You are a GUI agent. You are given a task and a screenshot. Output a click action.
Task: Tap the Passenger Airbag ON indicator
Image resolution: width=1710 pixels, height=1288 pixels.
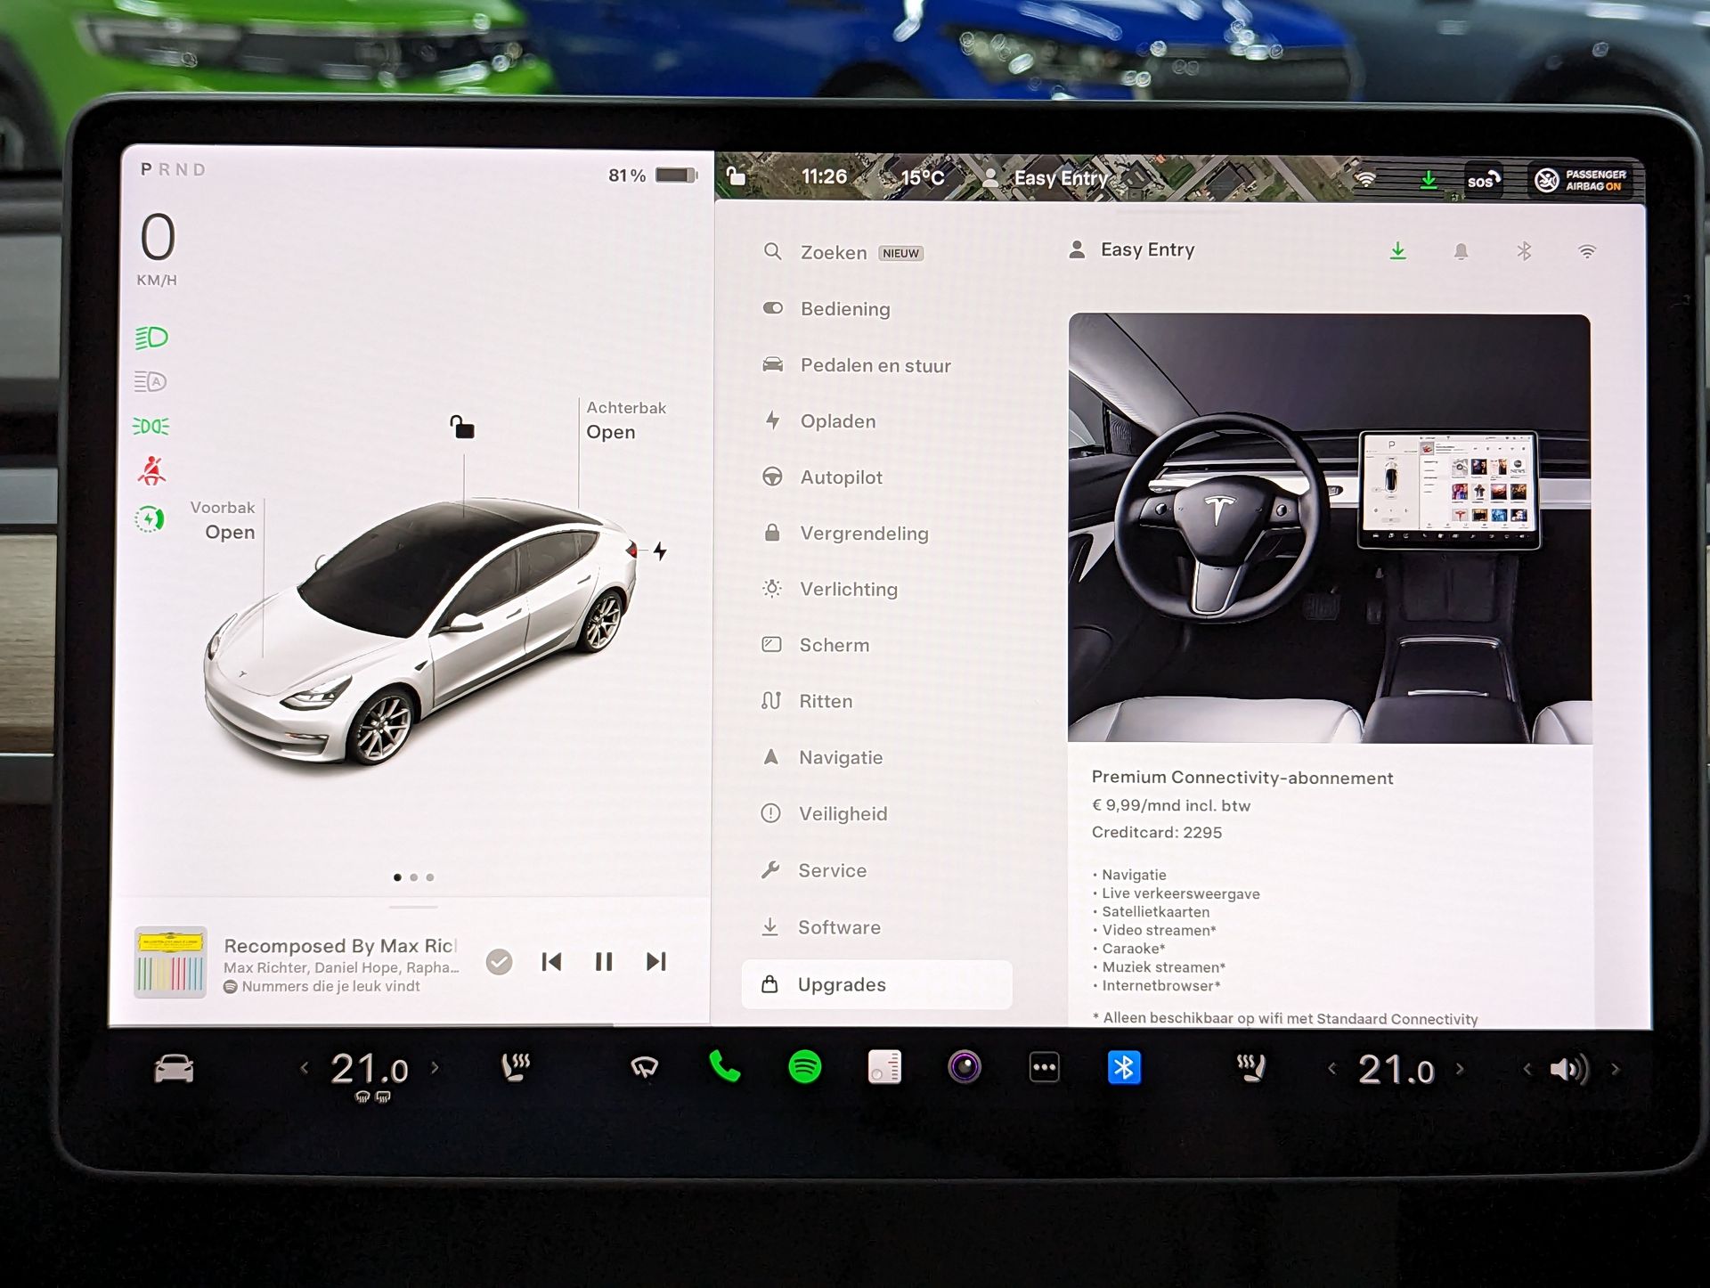point(1581,181)
